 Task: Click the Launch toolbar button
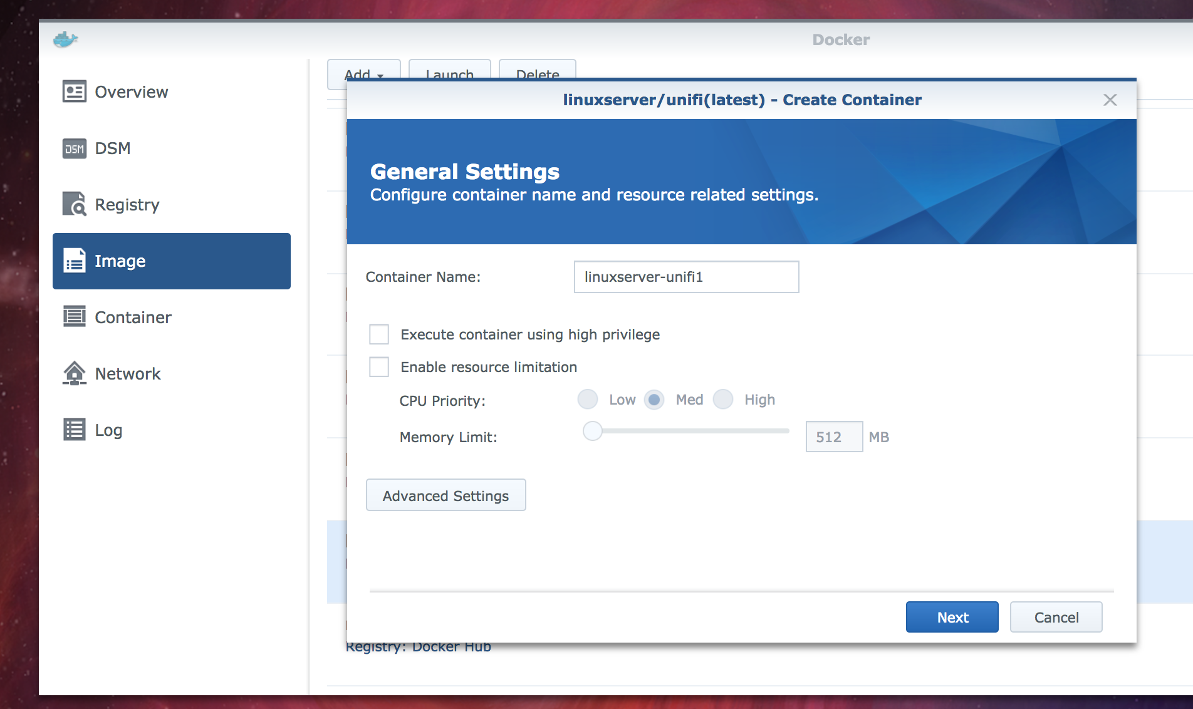(449, 70)
